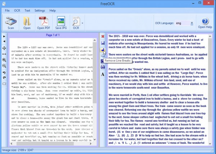Select the dashed rectangle selection tool
216x154 pixels.
(4, 84)
